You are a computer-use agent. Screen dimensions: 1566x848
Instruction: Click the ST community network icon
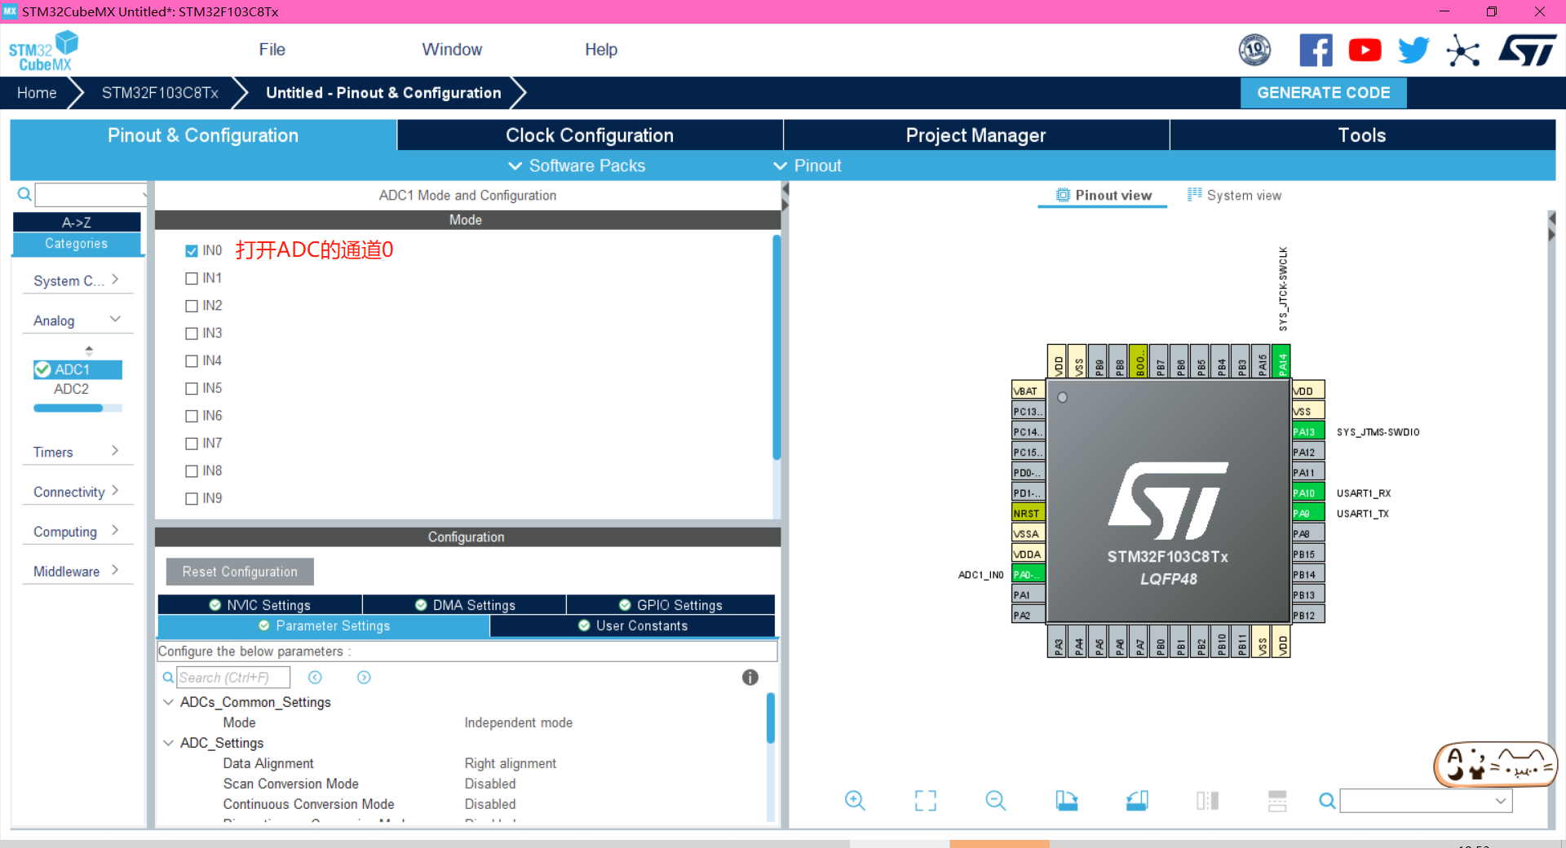[x=1462, y=51]
